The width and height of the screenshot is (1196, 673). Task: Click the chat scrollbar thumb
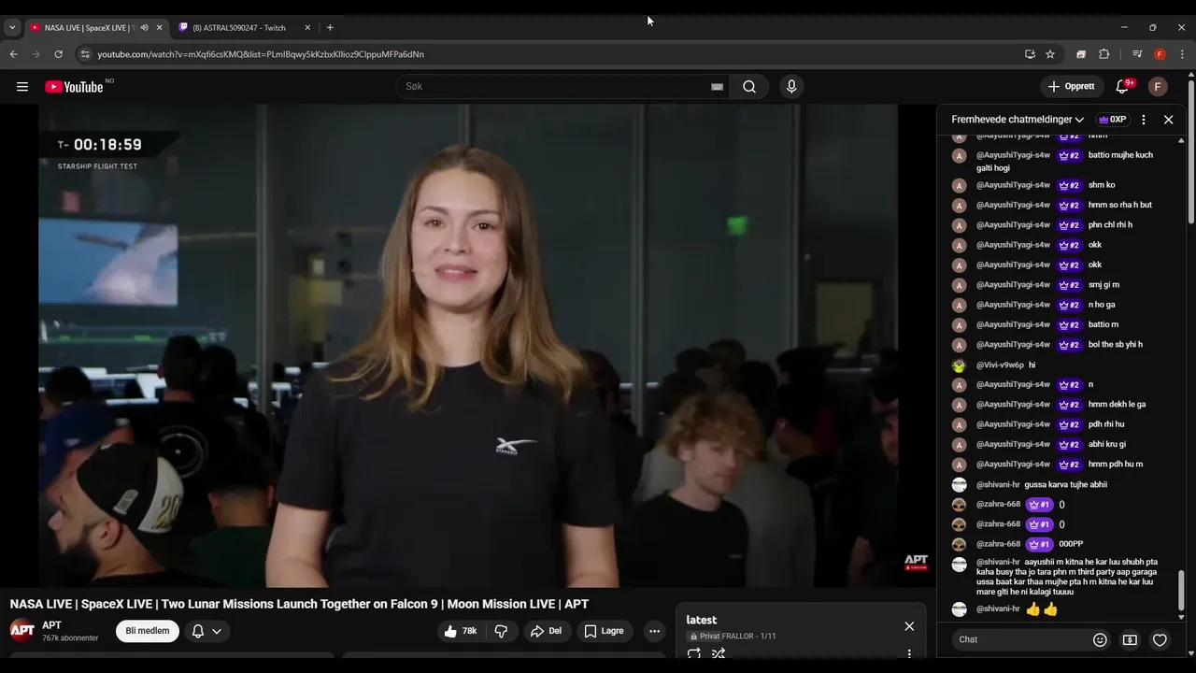[x=1181, y=589]
